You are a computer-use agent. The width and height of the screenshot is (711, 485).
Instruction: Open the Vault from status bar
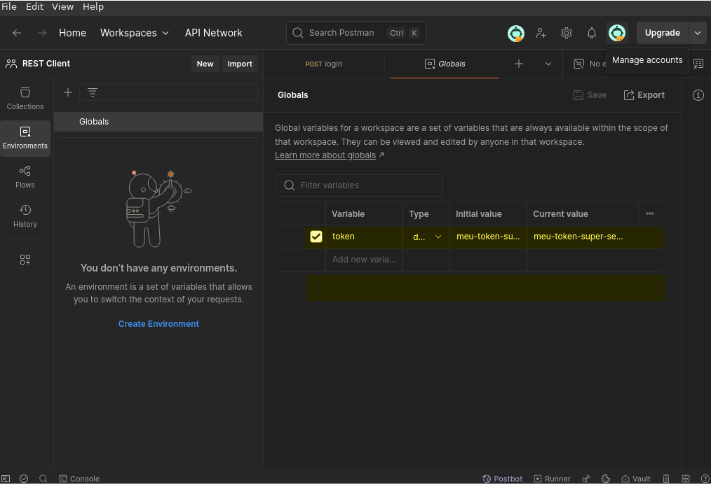click(635, 479)
